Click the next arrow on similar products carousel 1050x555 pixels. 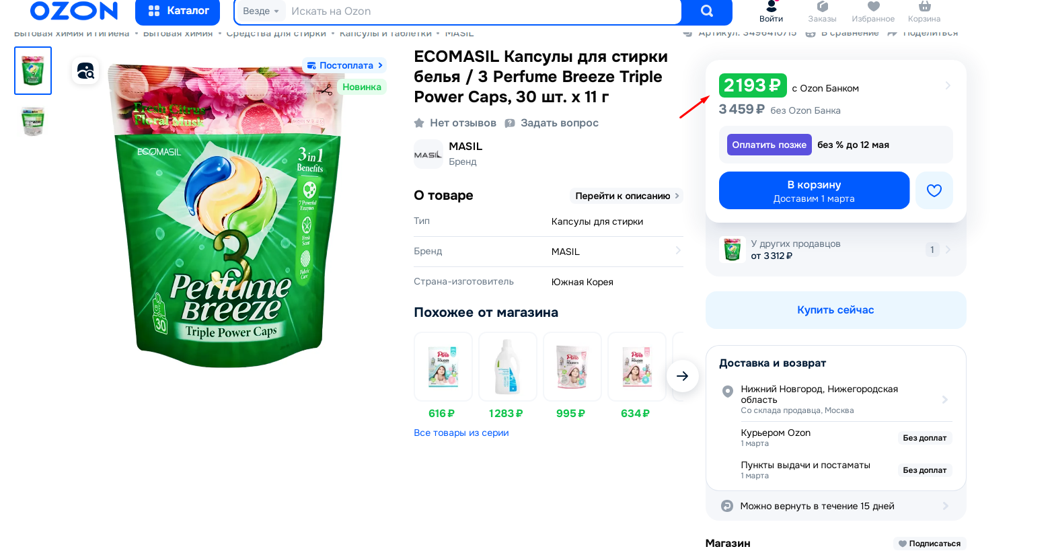[x=683, y=375]
